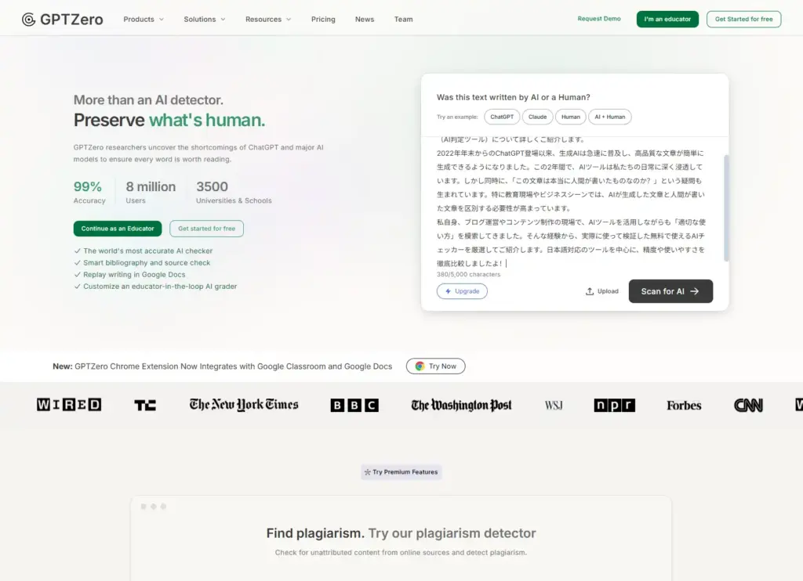This screenshot has width=803, height=581.
Task: Click the New York Times logo
Action: [x=244, y=405]
